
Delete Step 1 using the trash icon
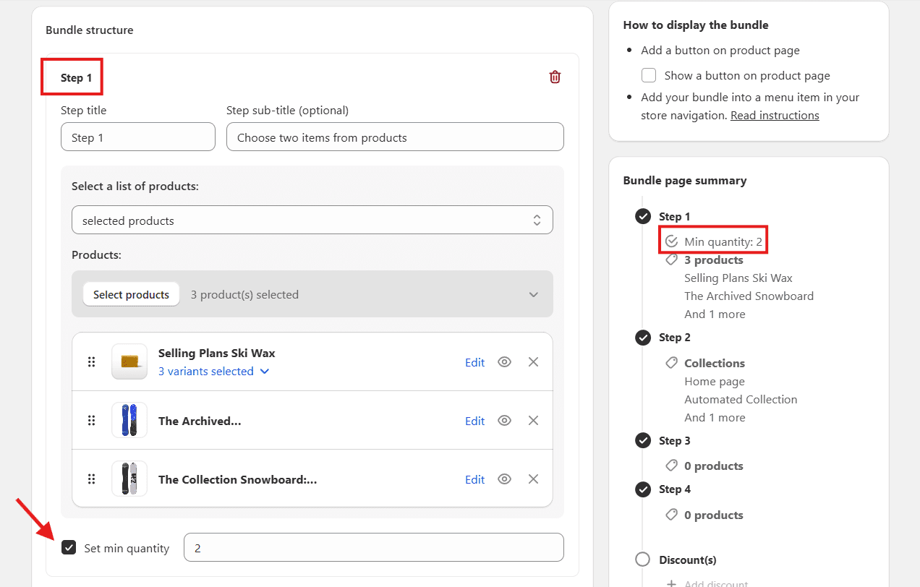click(555, 77)
